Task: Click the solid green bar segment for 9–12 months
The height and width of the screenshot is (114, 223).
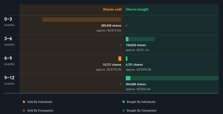Action: coord(128,78)
